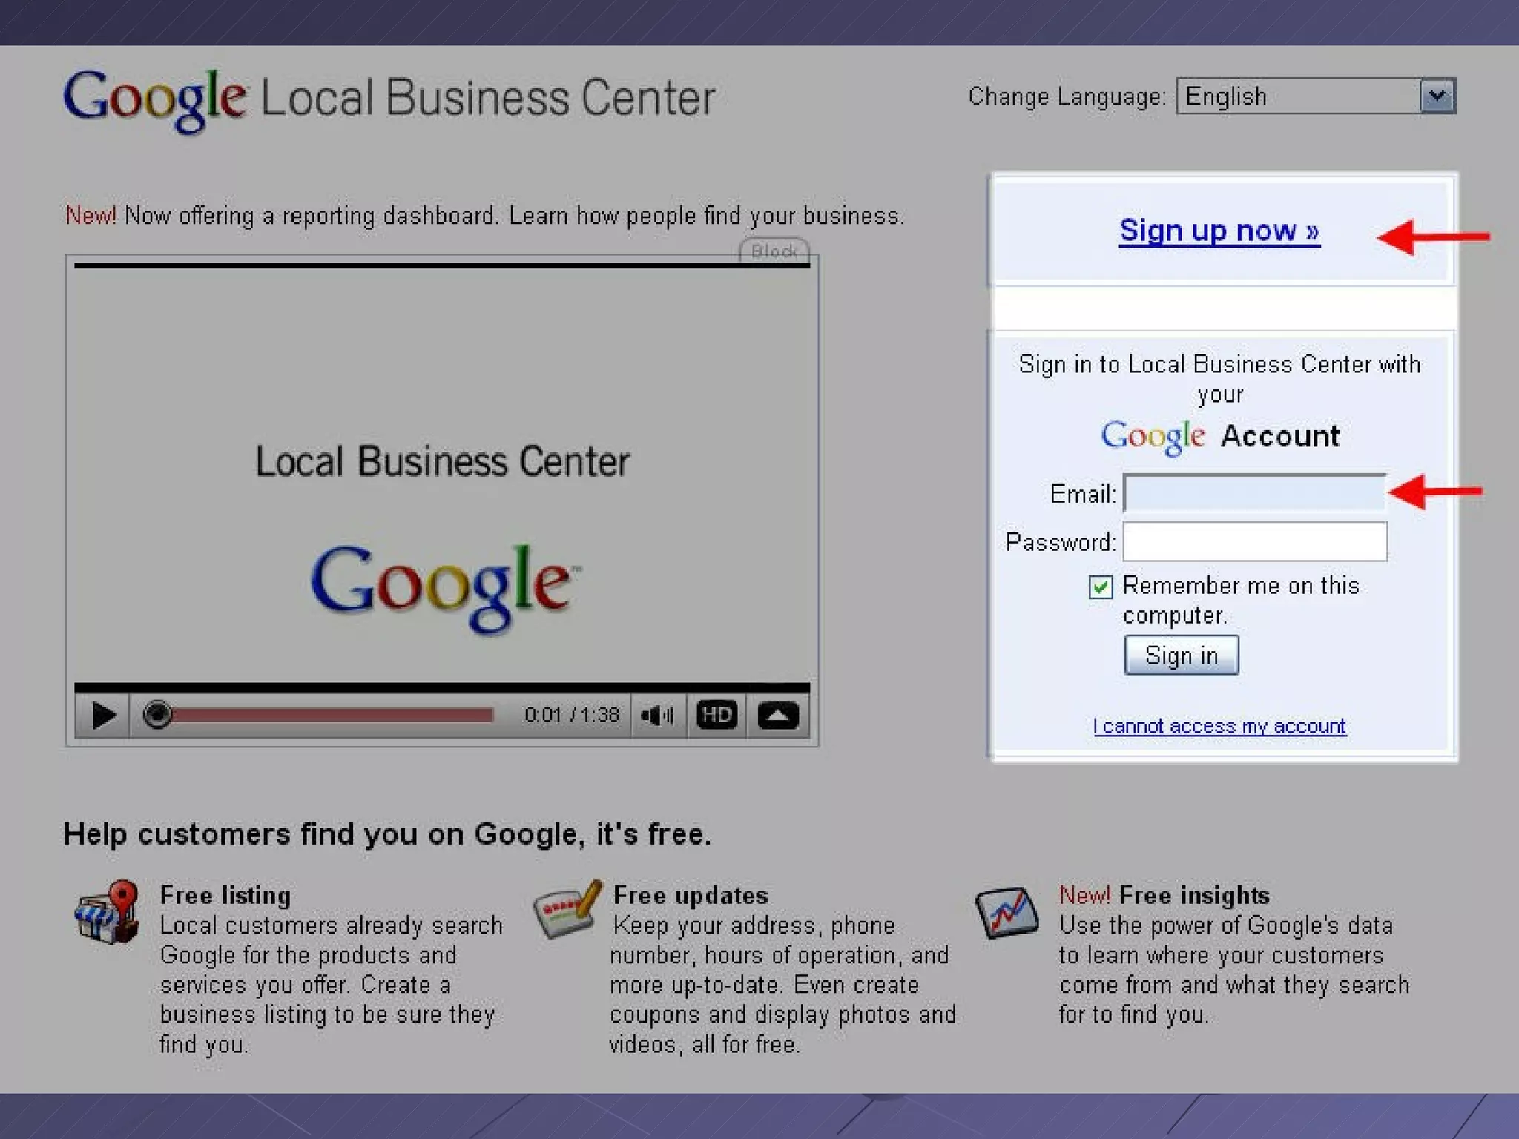Click the Google logo in header
This screenshot has width=1519, height=1139.
[155, 99]
